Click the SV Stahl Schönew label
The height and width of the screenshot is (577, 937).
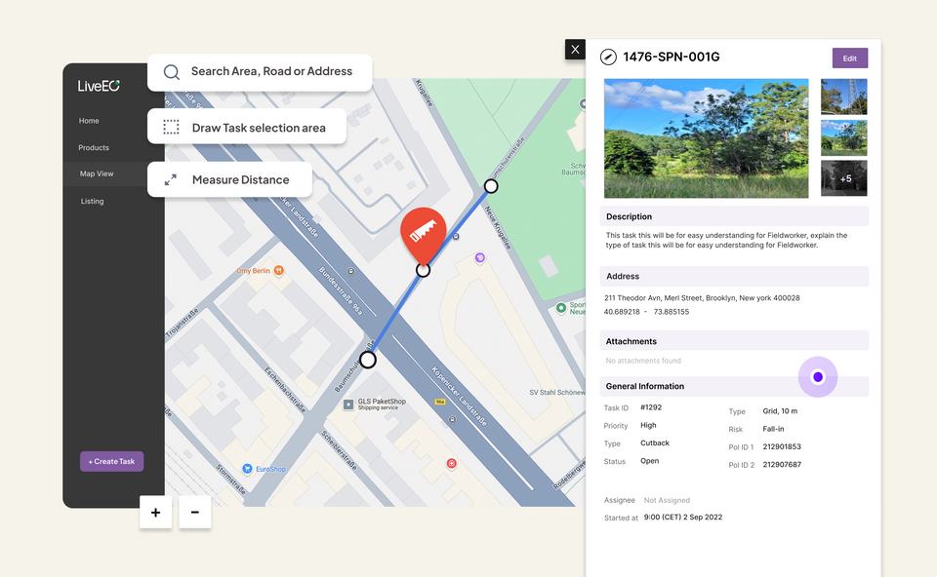[x=557, y=392]
